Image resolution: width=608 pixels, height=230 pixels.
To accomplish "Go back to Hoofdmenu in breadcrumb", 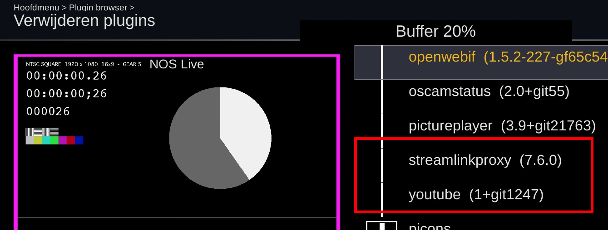I will tap(36, 7).
